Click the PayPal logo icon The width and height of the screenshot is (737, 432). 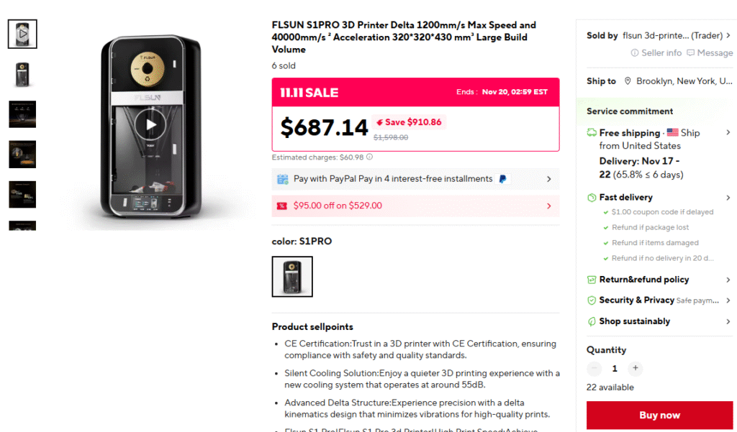[x=502, y=179]
